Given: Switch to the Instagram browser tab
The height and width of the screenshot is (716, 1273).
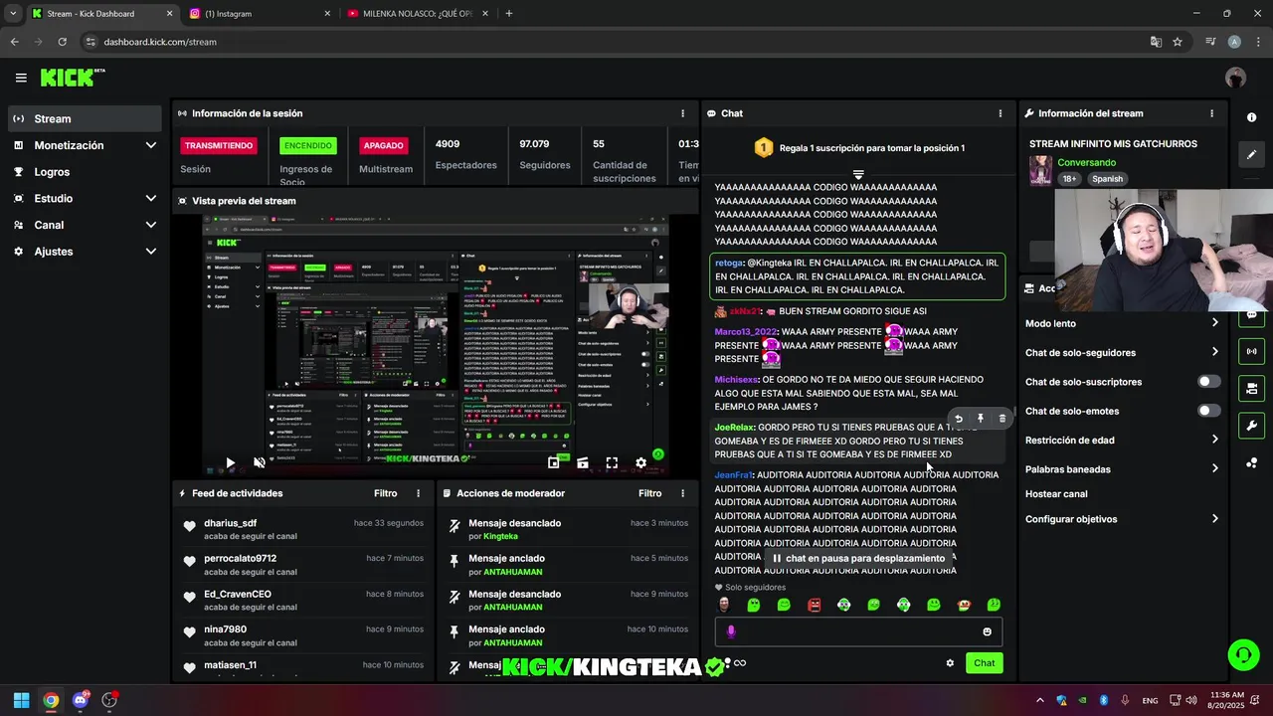Looking at the screenshot, I should click(x=259, y=14).
